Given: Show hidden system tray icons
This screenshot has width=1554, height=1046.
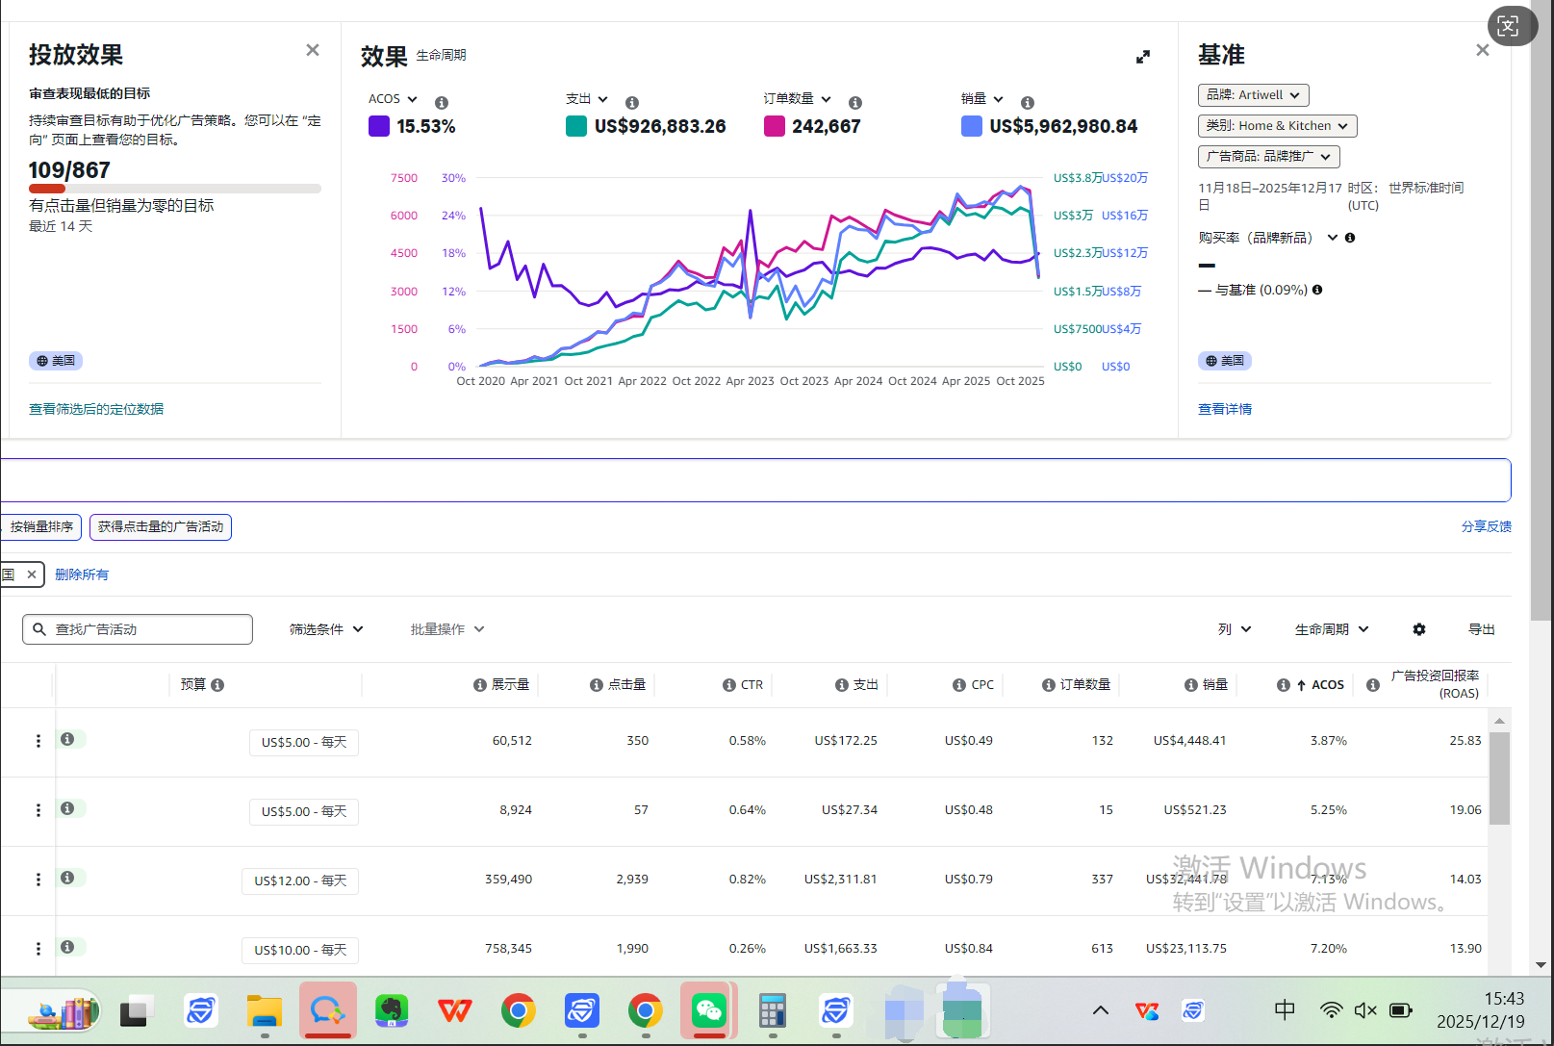Looking at the screenshot, I should pos(1101,1010).
